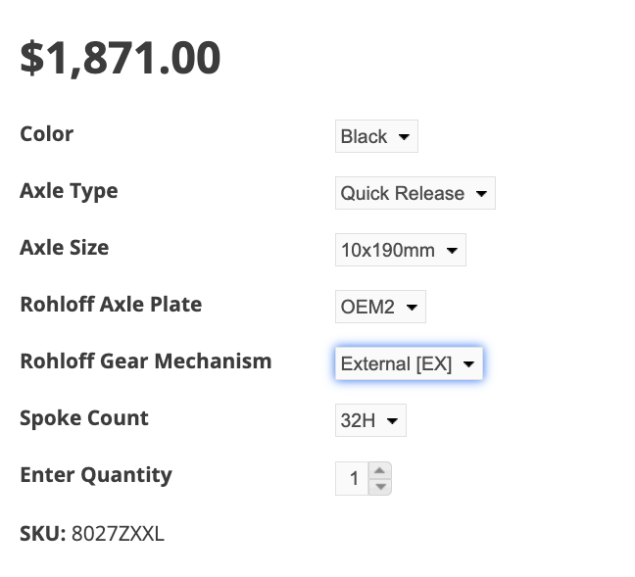
Task: Click the Color label
Action: (46, 134)
